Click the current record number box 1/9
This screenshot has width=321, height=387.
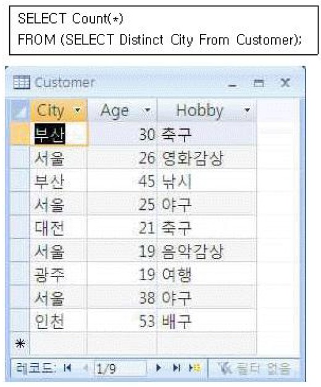120,368
